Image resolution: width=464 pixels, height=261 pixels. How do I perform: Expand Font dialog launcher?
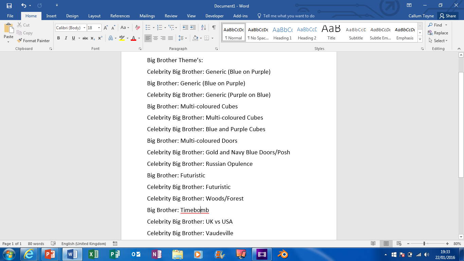click(x=140, y=49)
